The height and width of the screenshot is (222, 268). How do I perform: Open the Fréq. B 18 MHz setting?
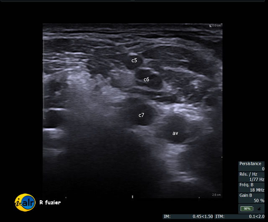[251, 187]
